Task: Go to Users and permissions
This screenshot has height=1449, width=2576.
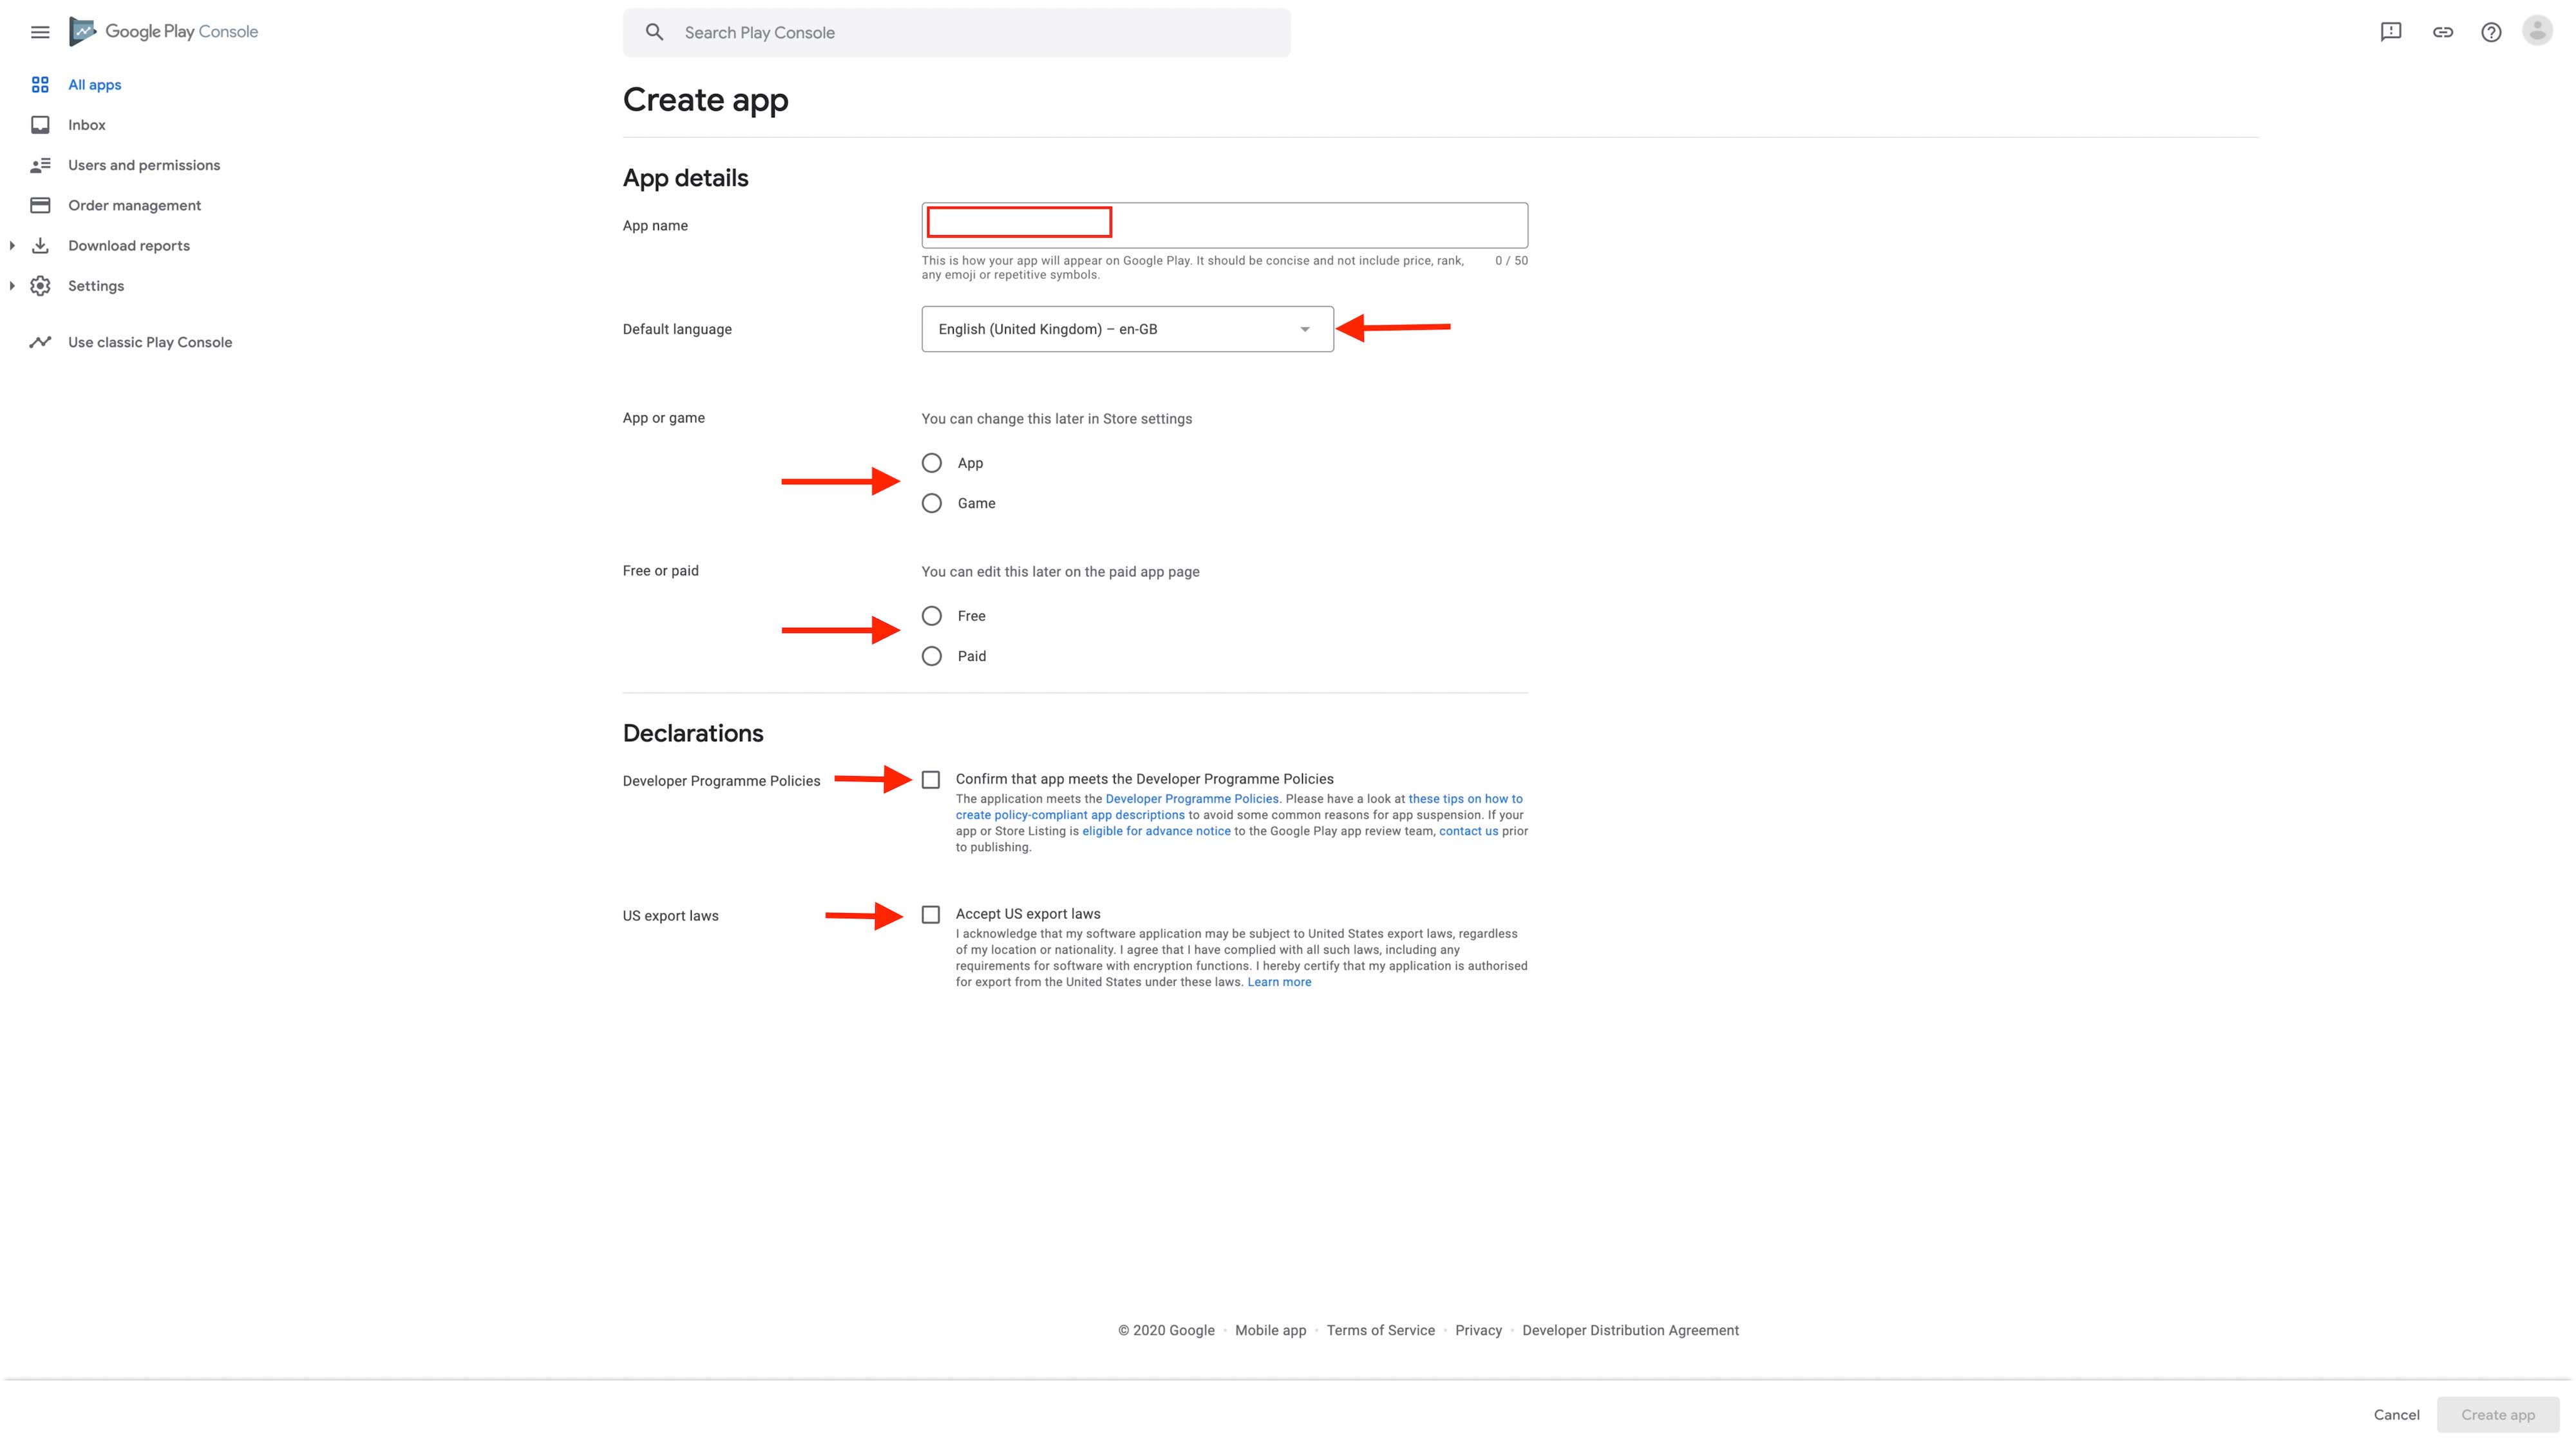Action: tap(143, 165)
